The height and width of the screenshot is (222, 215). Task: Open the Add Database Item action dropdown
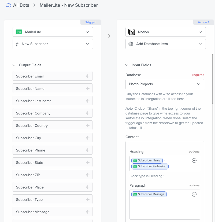coord(166,44)
